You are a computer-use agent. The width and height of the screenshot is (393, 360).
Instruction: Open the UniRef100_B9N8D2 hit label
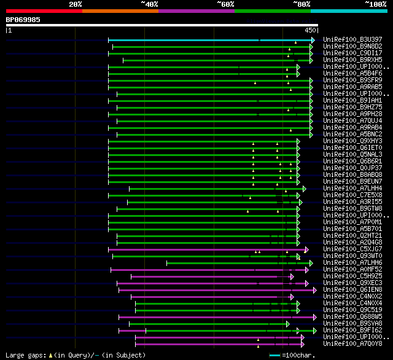pos(352,46)
